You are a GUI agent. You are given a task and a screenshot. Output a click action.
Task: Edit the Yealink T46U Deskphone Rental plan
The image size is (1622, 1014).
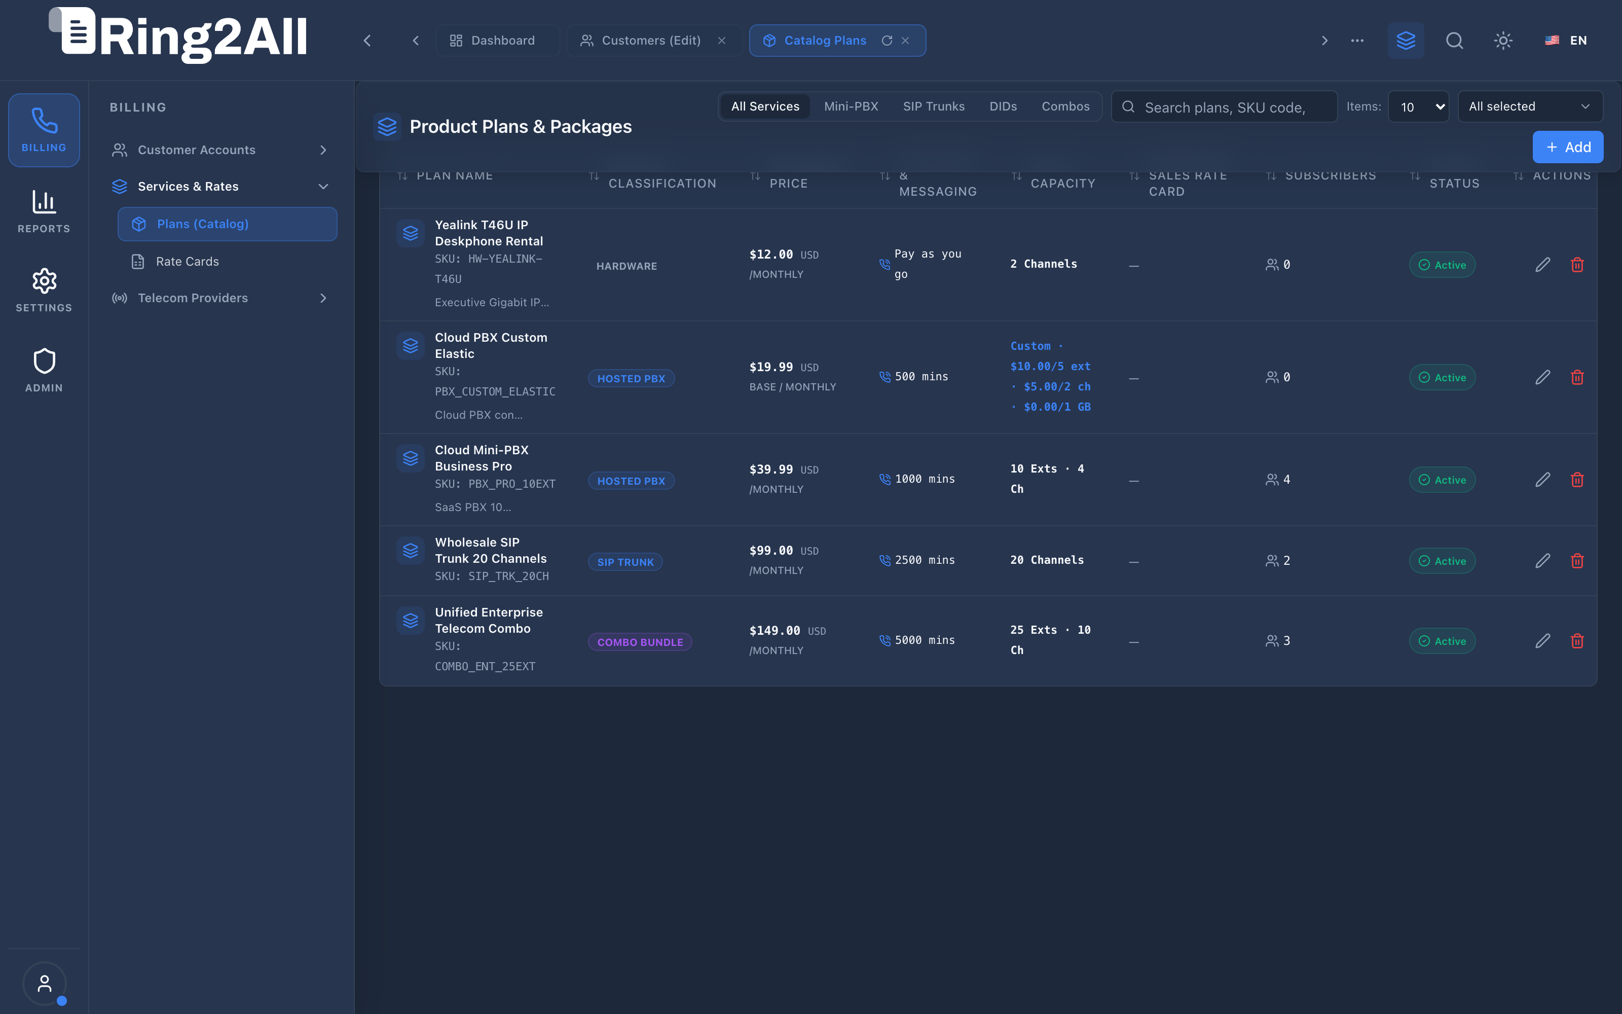1543,265
